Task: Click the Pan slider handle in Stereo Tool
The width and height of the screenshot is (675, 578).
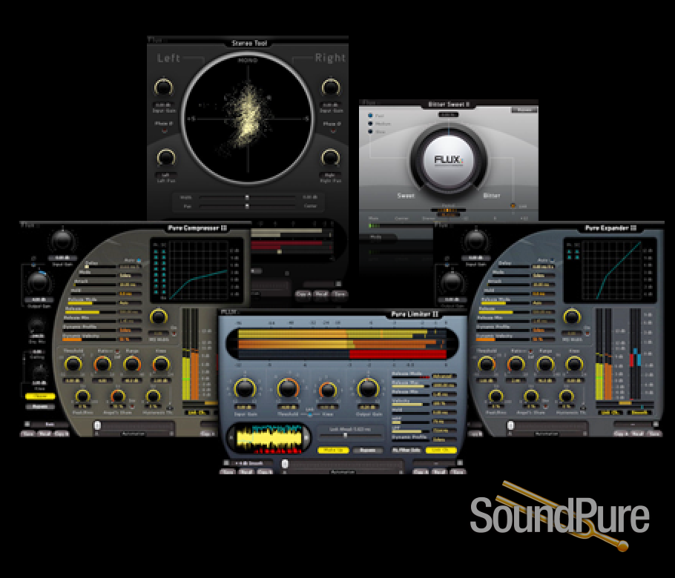Action: 247,206
